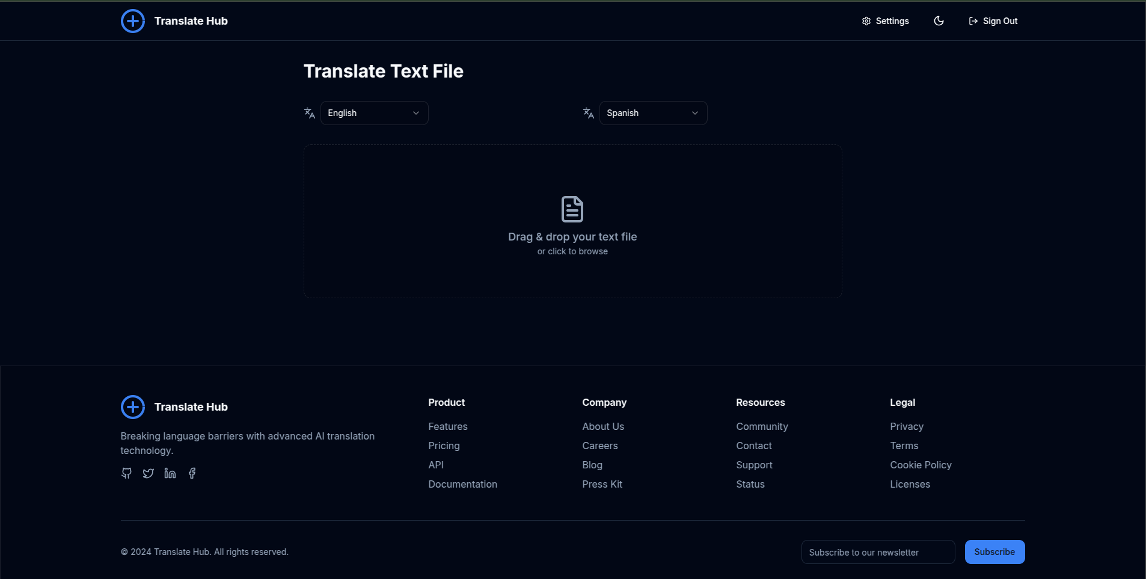Click the translate icon beside the source language

pyautogui.click(x=308, y=112)
